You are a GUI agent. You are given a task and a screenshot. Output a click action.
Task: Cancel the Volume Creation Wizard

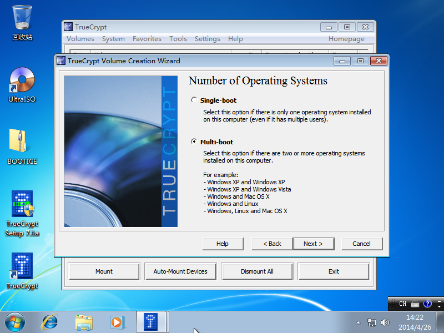pyautogui.click(x=362, y=244)
